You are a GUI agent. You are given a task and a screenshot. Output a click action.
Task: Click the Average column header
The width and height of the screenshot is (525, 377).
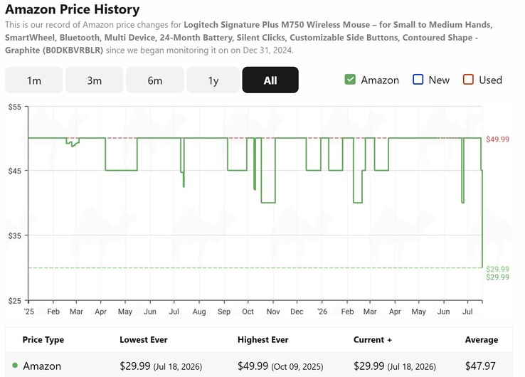(x=482, y=339)
